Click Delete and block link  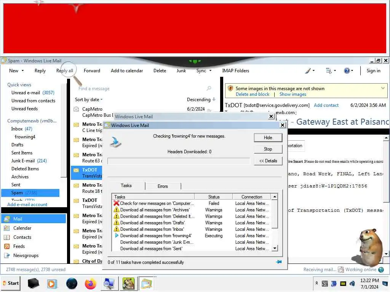pos(253,94)
